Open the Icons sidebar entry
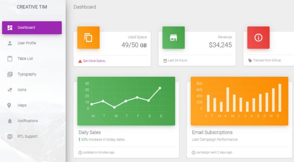Image resolution: width=294 pixels, height=162 pixels. point(22,90)
